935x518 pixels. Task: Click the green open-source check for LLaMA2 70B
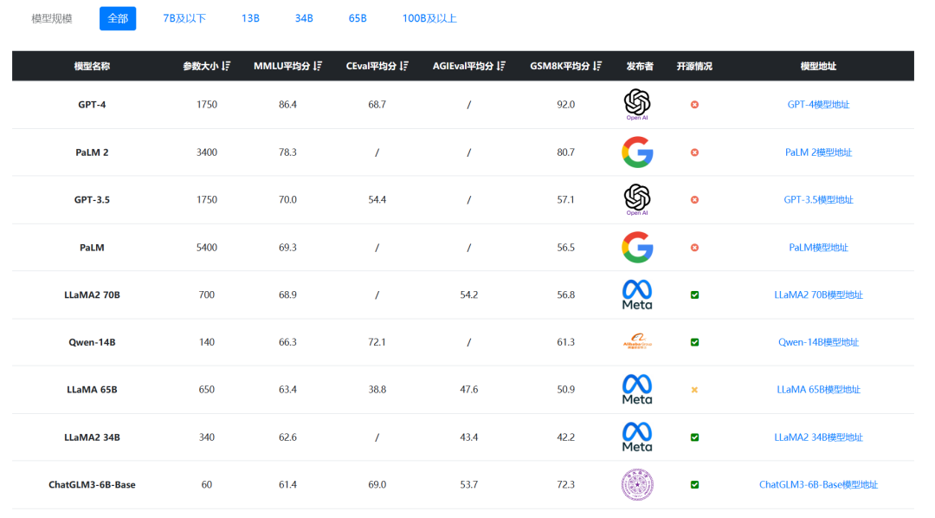(x=694, y=295)
